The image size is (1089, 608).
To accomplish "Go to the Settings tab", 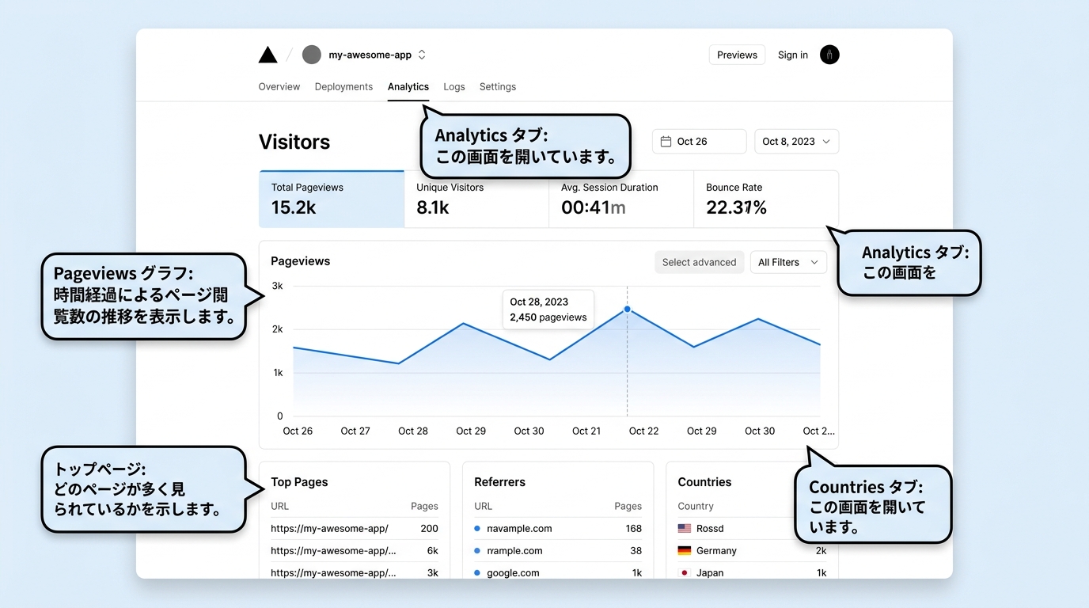I will pyautogui.click(x=498, y=87).
